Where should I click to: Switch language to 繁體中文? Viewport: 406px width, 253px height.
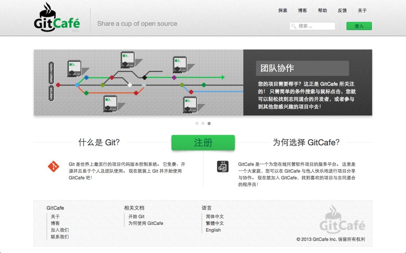coord(214,223)
